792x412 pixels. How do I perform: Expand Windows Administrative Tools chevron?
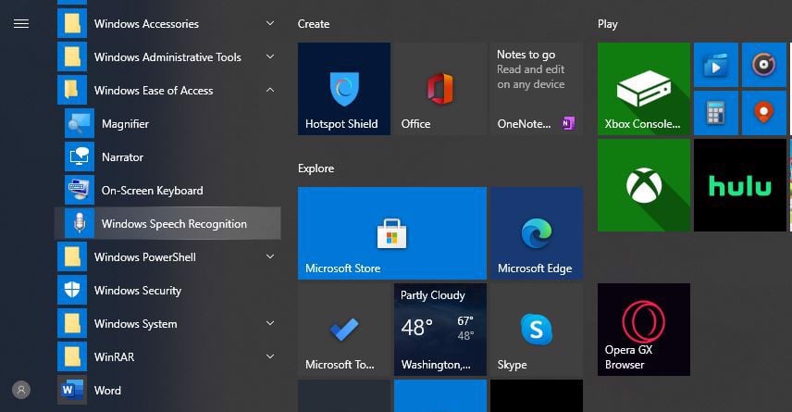pos(270,56)
